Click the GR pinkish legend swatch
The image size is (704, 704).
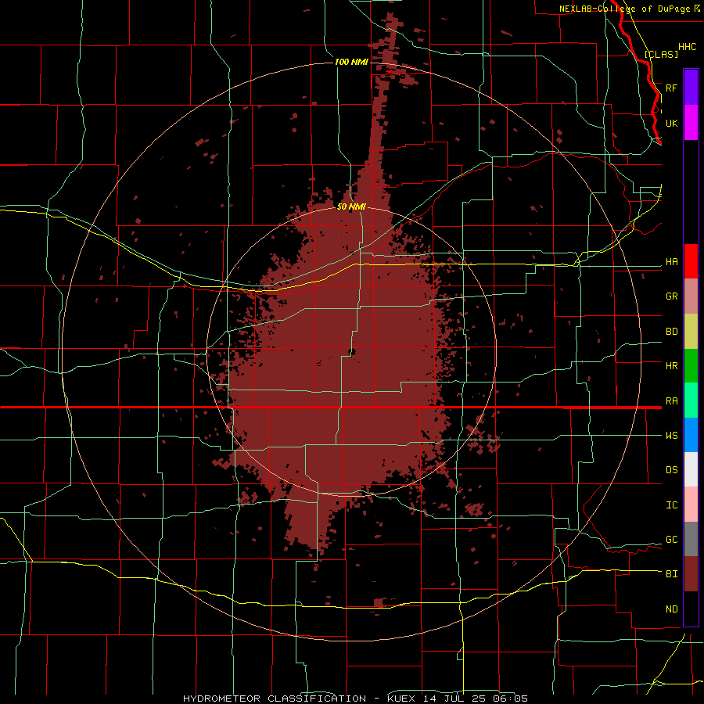tap(691, 296)
